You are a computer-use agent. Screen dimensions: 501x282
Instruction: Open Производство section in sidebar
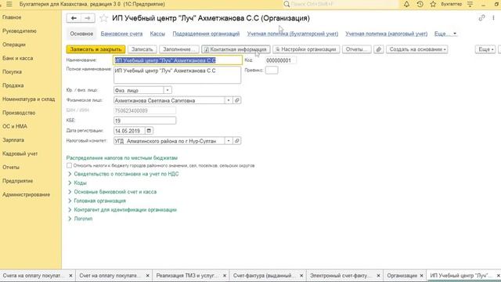coord(19,113)
